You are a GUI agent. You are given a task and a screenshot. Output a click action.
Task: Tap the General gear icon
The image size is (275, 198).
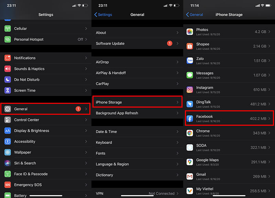tap(8, 109)
